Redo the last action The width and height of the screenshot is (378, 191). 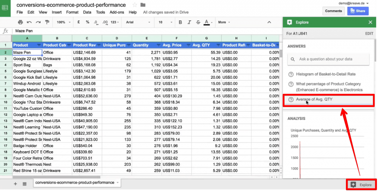pos(38,22)
